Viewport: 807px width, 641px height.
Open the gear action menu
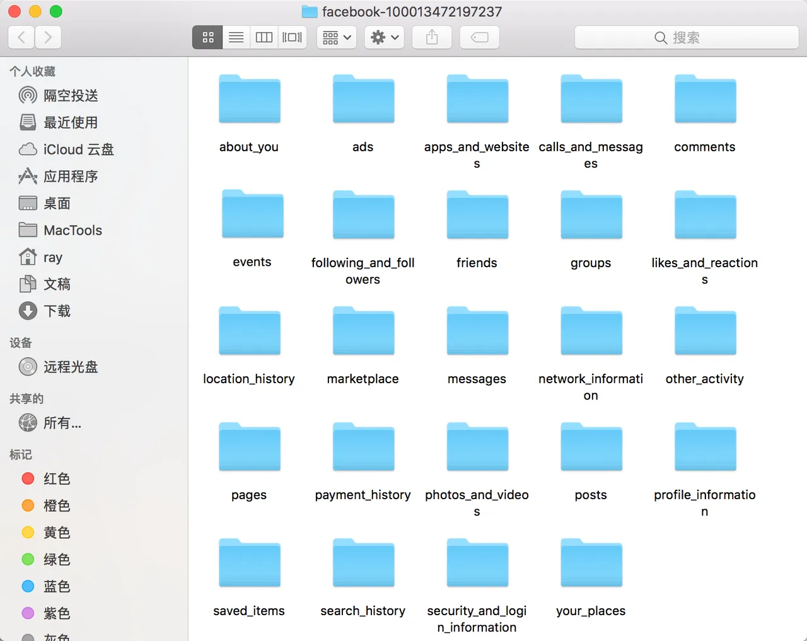[x=385, y=38]
